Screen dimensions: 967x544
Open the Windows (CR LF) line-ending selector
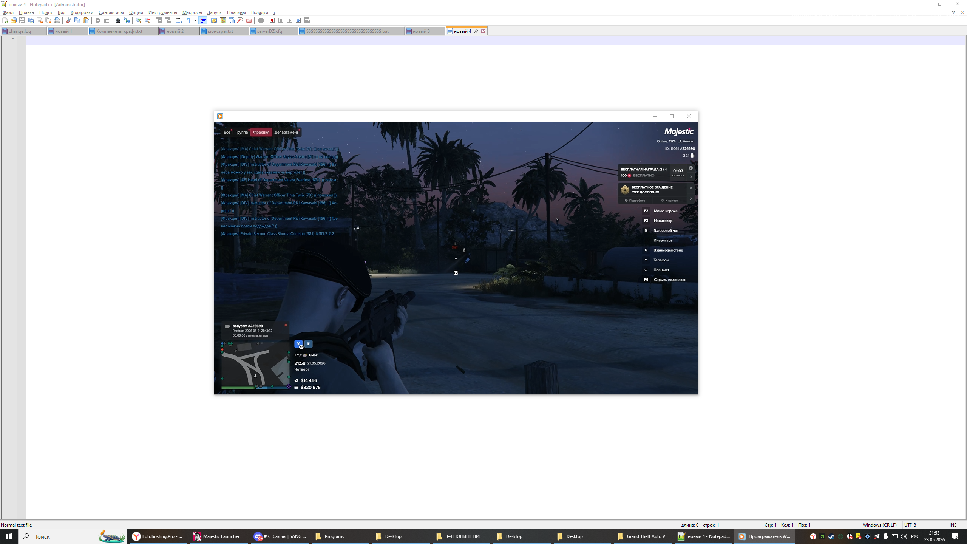(x=879, y=525)
